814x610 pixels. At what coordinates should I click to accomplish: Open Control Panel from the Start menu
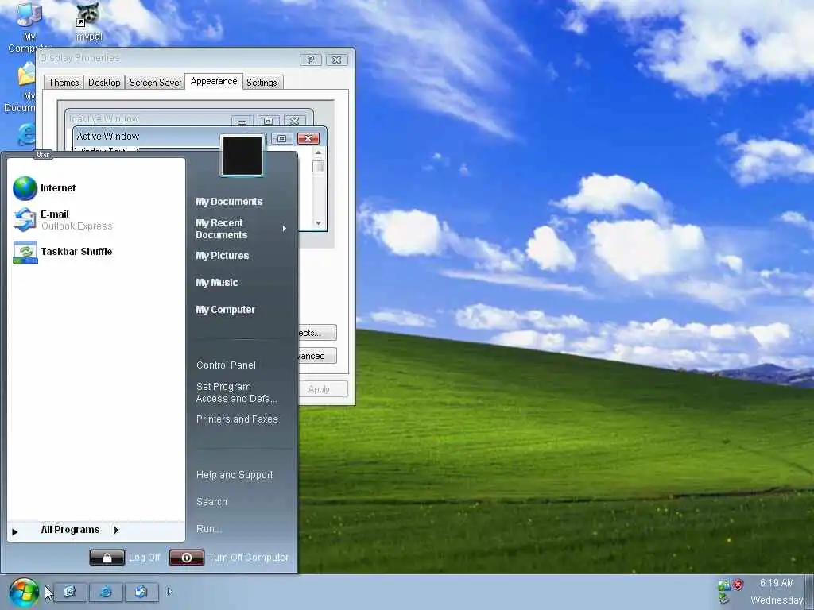coord(226,365)
